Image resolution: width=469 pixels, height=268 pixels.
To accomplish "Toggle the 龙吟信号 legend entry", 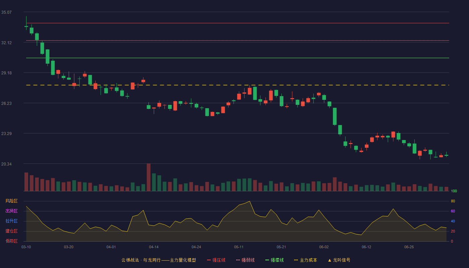I will 339,260.
